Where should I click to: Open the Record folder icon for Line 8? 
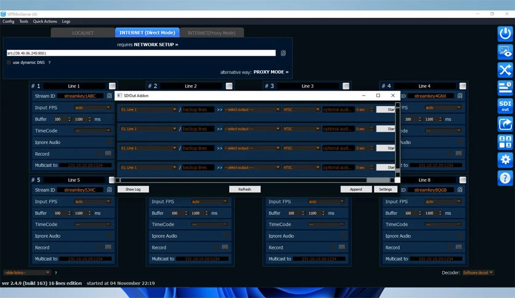coord(459,247)
